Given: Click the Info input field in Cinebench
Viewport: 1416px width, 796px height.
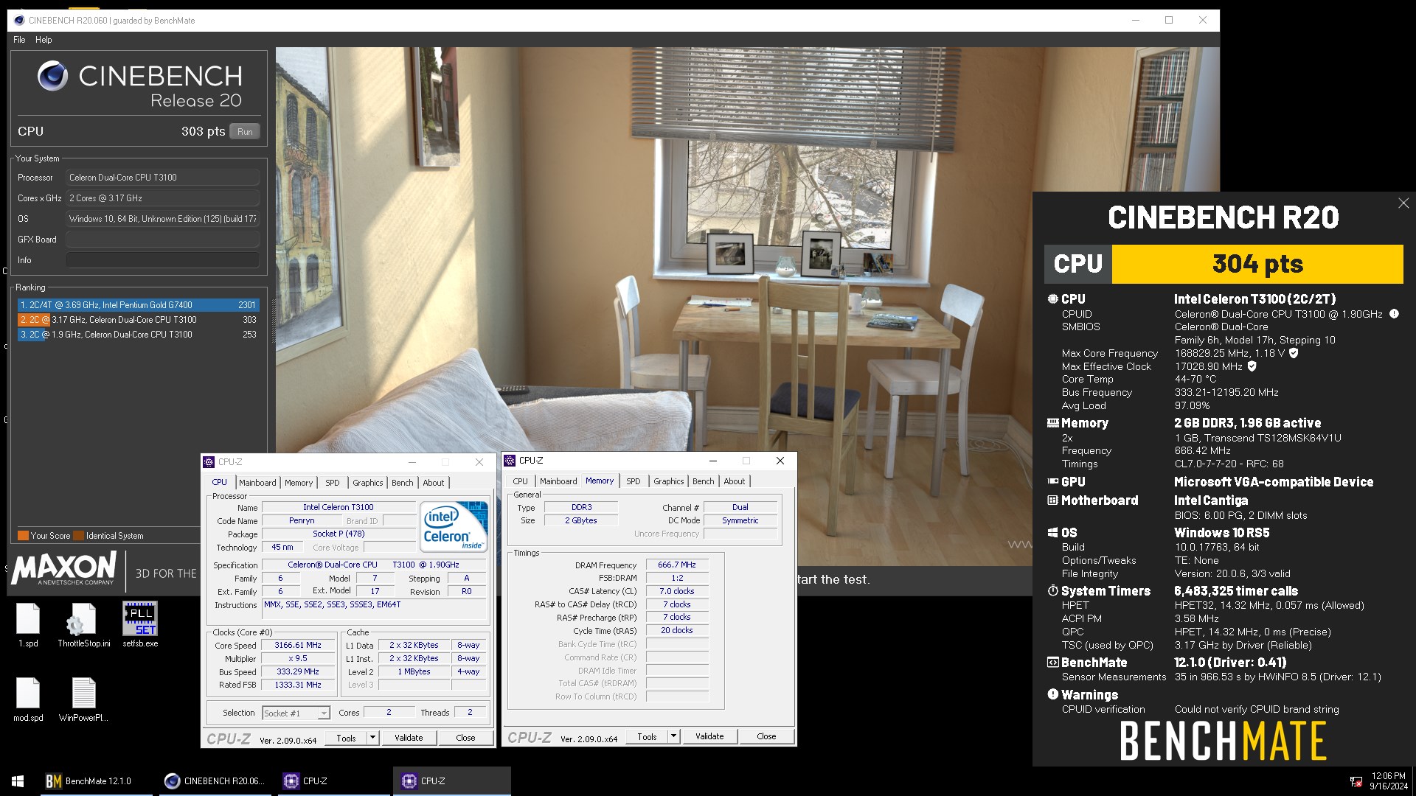Looking at the screenshot, I should click(x=162, y=260).
